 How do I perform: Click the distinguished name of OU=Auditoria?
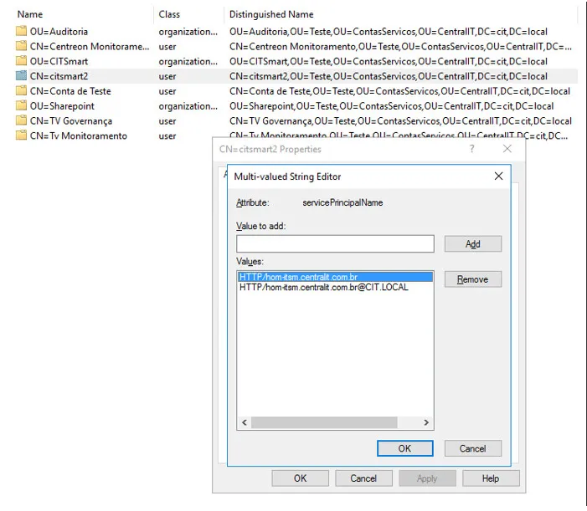point(389,32)
